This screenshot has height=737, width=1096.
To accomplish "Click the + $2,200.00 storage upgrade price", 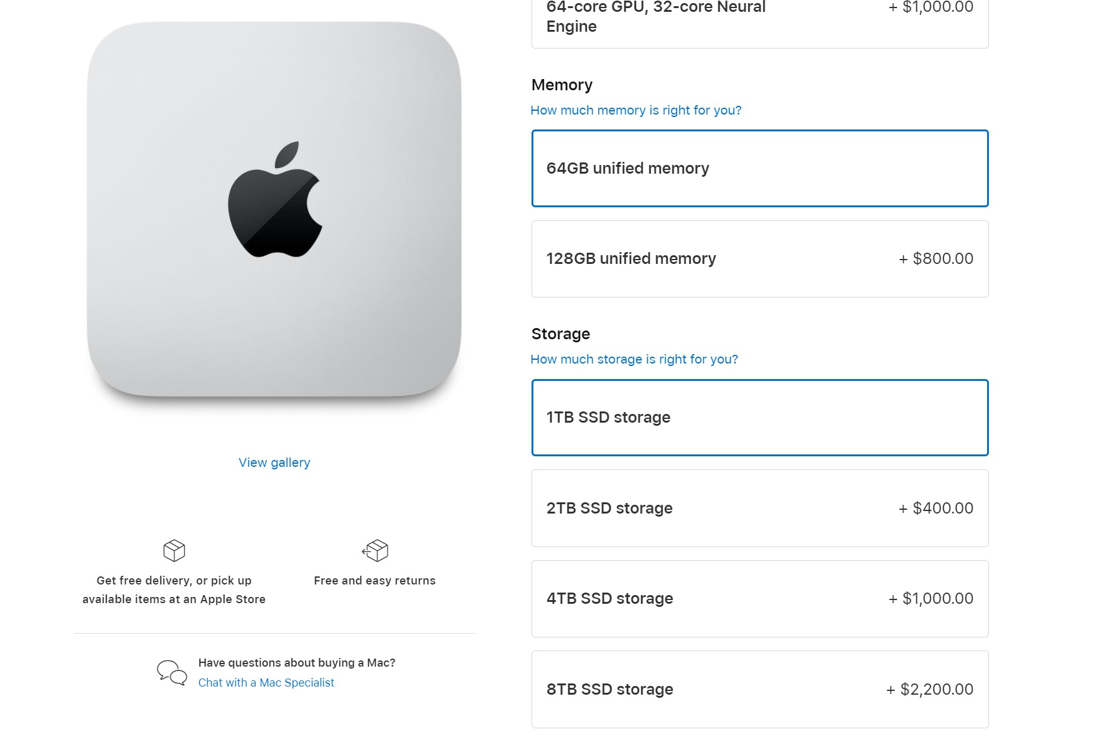I will pos(929,690).
